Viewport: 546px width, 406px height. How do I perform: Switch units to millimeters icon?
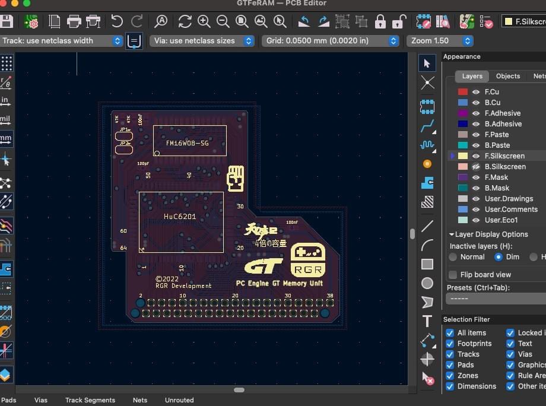(6, 138)
